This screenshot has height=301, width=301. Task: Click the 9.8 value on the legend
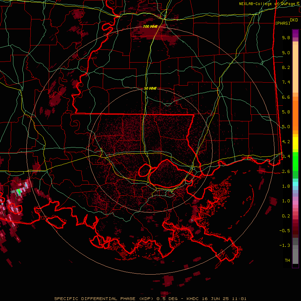[286, 37]
